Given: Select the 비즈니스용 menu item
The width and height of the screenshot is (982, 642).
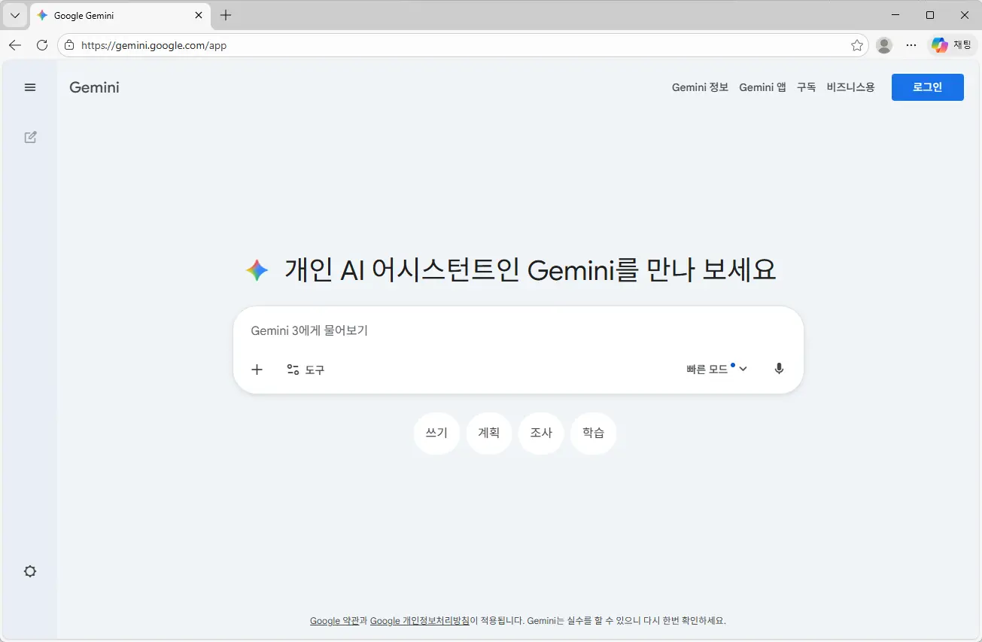Looking at the screenshot, I should click(850, 87).
